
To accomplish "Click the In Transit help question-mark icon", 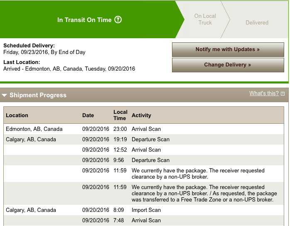I will pos(118,20).
